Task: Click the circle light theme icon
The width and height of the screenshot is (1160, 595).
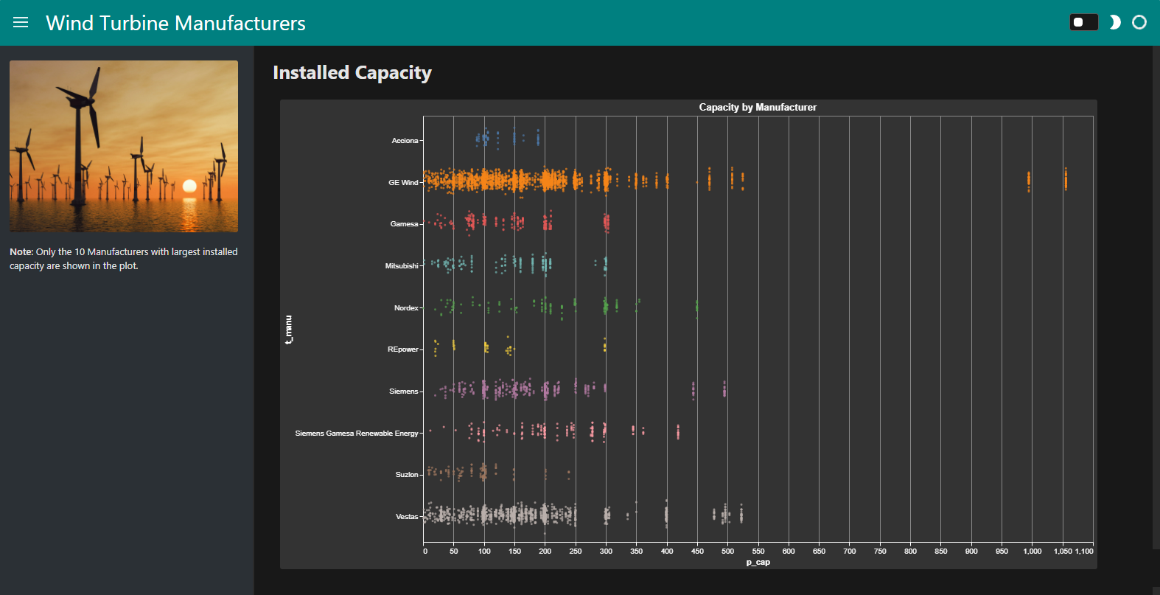Action: pyautogui.click(x=1139, y=22)
